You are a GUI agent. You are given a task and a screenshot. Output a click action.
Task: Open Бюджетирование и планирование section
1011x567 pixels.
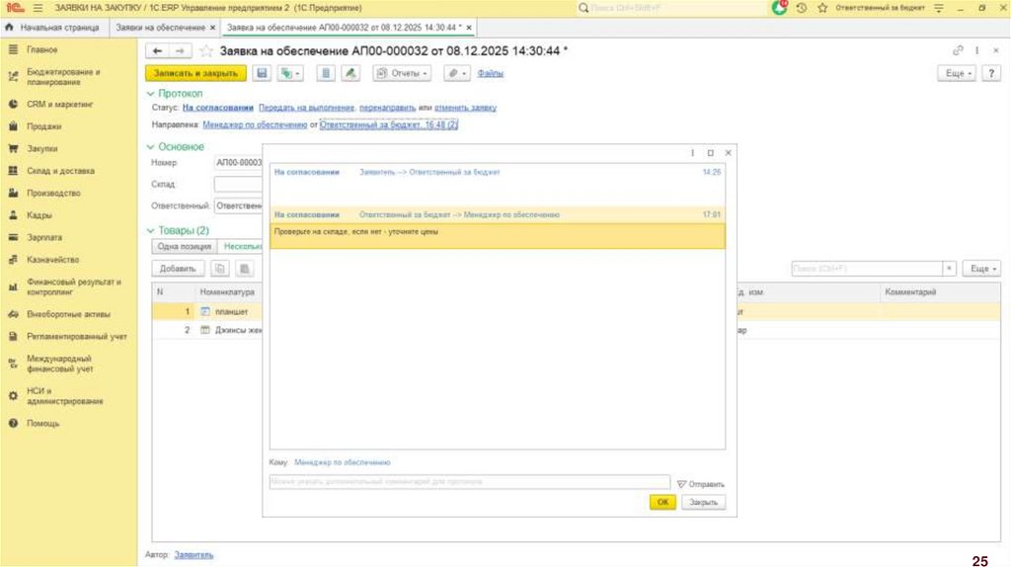tap(63, 77)
